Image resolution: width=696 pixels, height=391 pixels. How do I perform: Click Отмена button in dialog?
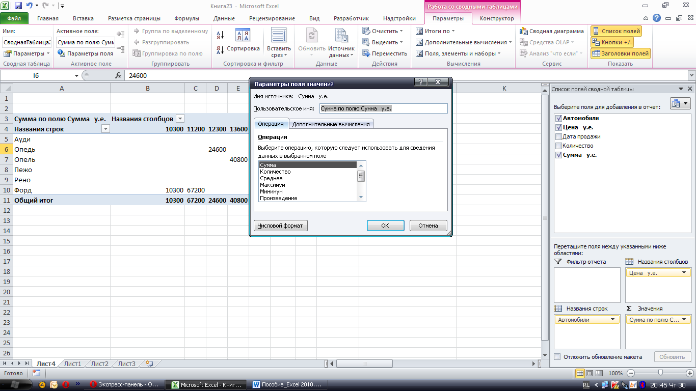tap(428, 226)
